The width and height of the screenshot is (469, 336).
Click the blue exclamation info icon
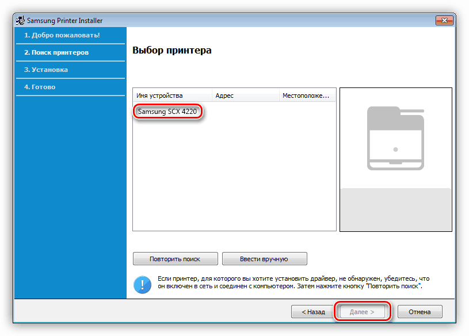142,284
